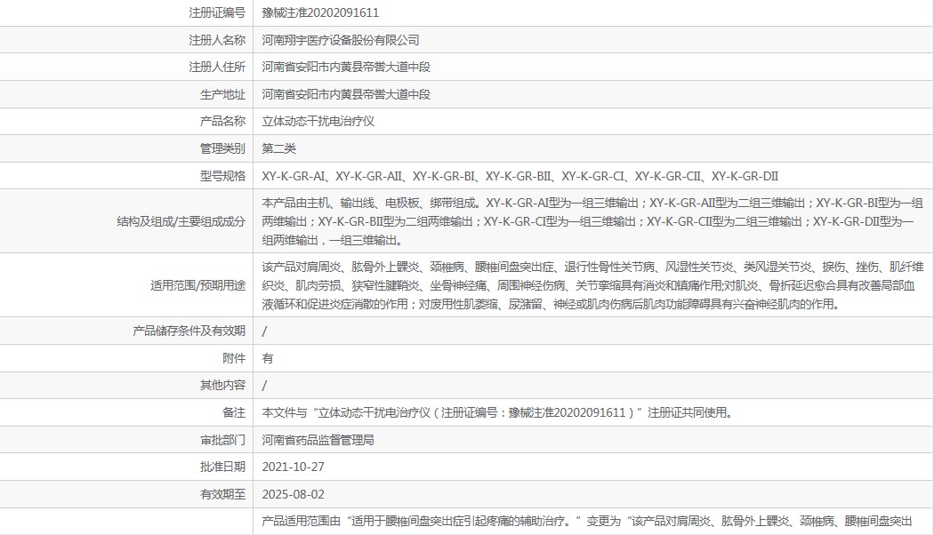The width and height of the screenshot is (934, 535).
Task: Click product name 立体动态干扰电治疗仪
Action: point(318,121)
